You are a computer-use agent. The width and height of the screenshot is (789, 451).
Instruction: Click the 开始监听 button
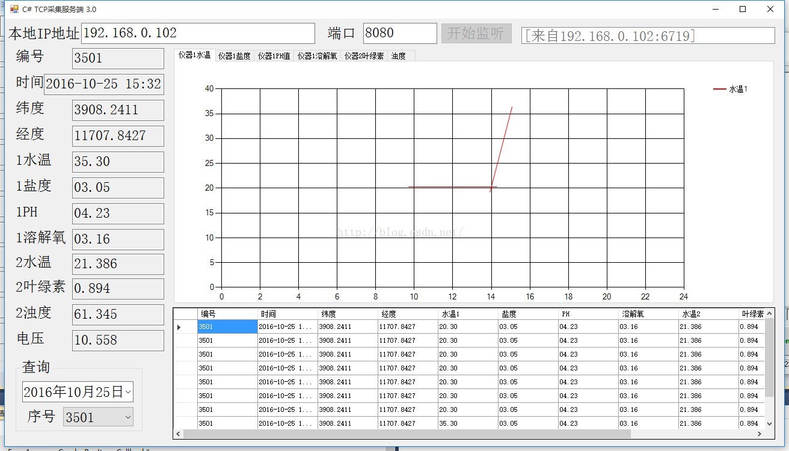(x=476, y=33)
